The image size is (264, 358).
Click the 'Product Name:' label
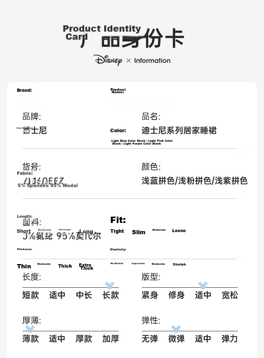coord(118,91)
